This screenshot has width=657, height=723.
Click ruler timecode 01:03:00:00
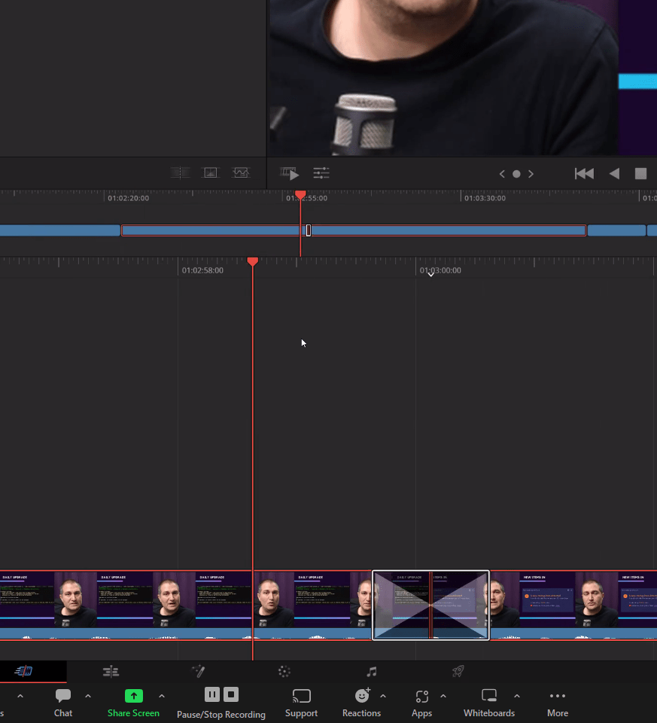[440, 270]
